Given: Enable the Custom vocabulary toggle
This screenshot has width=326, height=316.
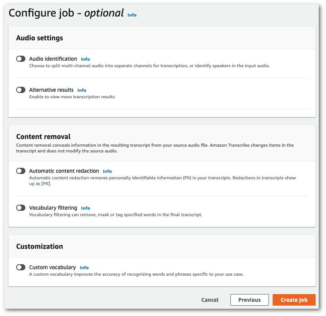Looking at the screenshot, I should click(21, 267).
